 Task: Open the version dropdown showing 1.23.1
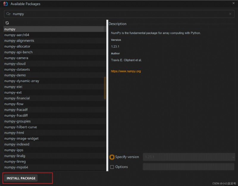click(x=189, y=157)
